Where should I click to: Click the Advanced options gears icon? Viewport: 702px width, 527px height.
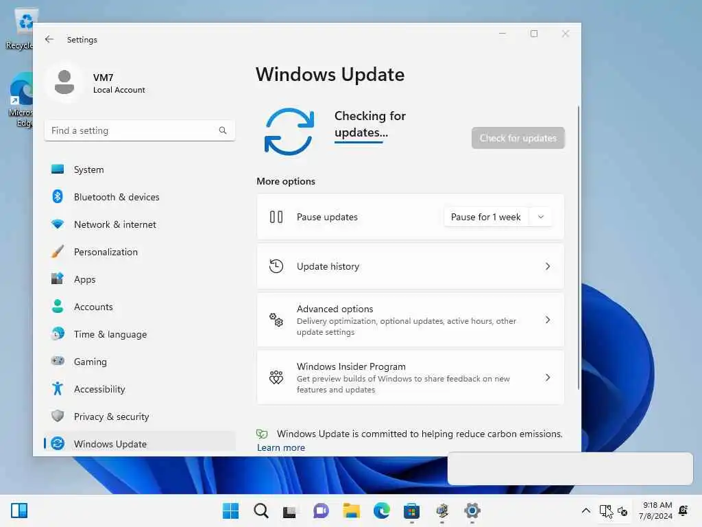(x=276, y=320)
